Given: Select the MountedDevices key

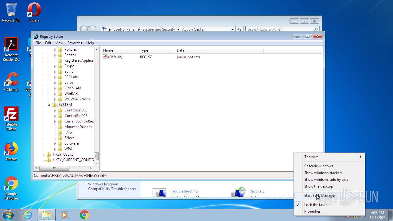Looking at the screenshot, I should [78, 127].
